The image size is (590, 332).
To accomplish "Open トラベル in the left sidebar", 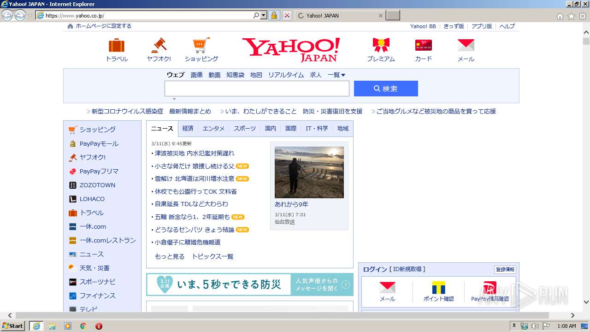I will [91, 213].
